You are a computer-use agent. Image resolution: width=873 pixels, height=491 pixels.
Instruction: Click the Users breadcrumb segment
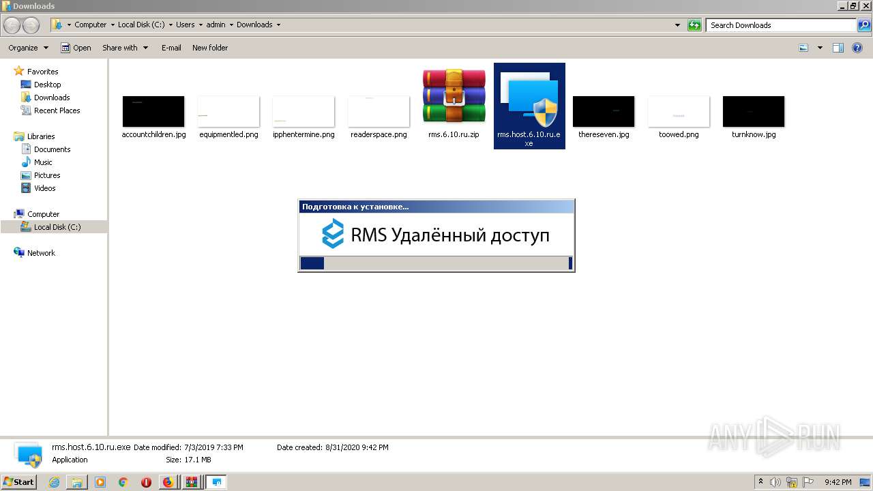(186, 25)
